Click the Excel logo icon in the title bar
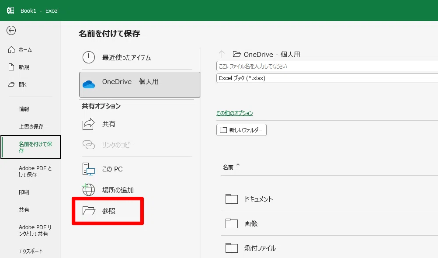This screenshot has height=258, width=438. (10, 10)
